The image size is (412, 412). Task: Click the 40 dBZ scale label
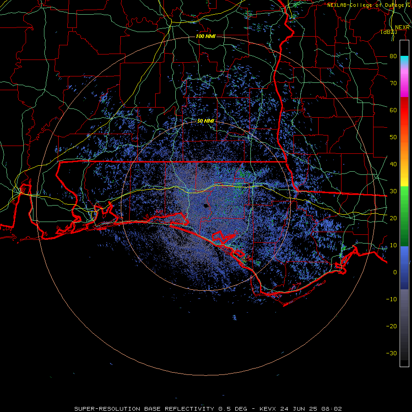[393, 164]
